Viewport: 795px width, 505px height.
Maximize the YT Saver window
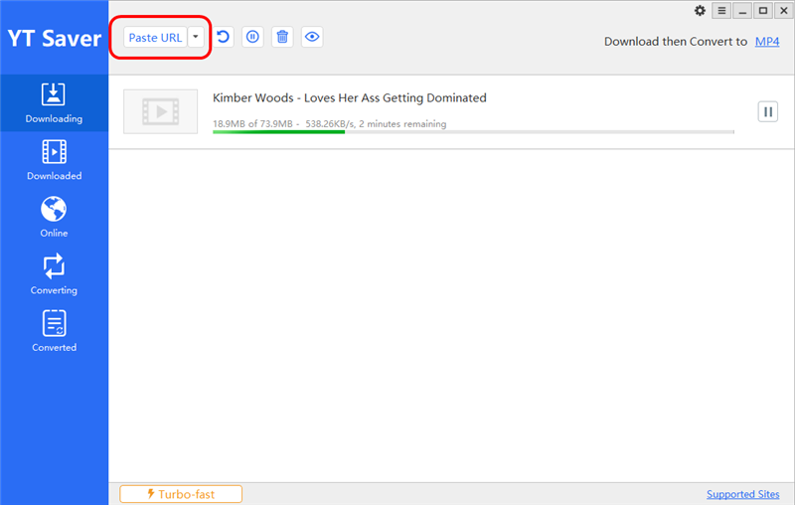[763, 11]
